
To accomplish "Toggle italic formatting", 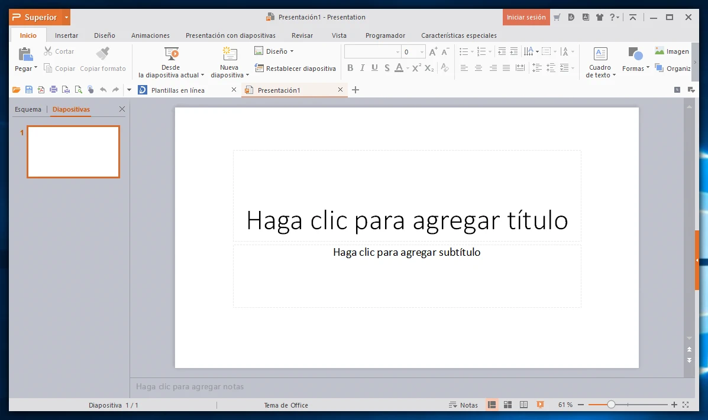I will (363, 69).
